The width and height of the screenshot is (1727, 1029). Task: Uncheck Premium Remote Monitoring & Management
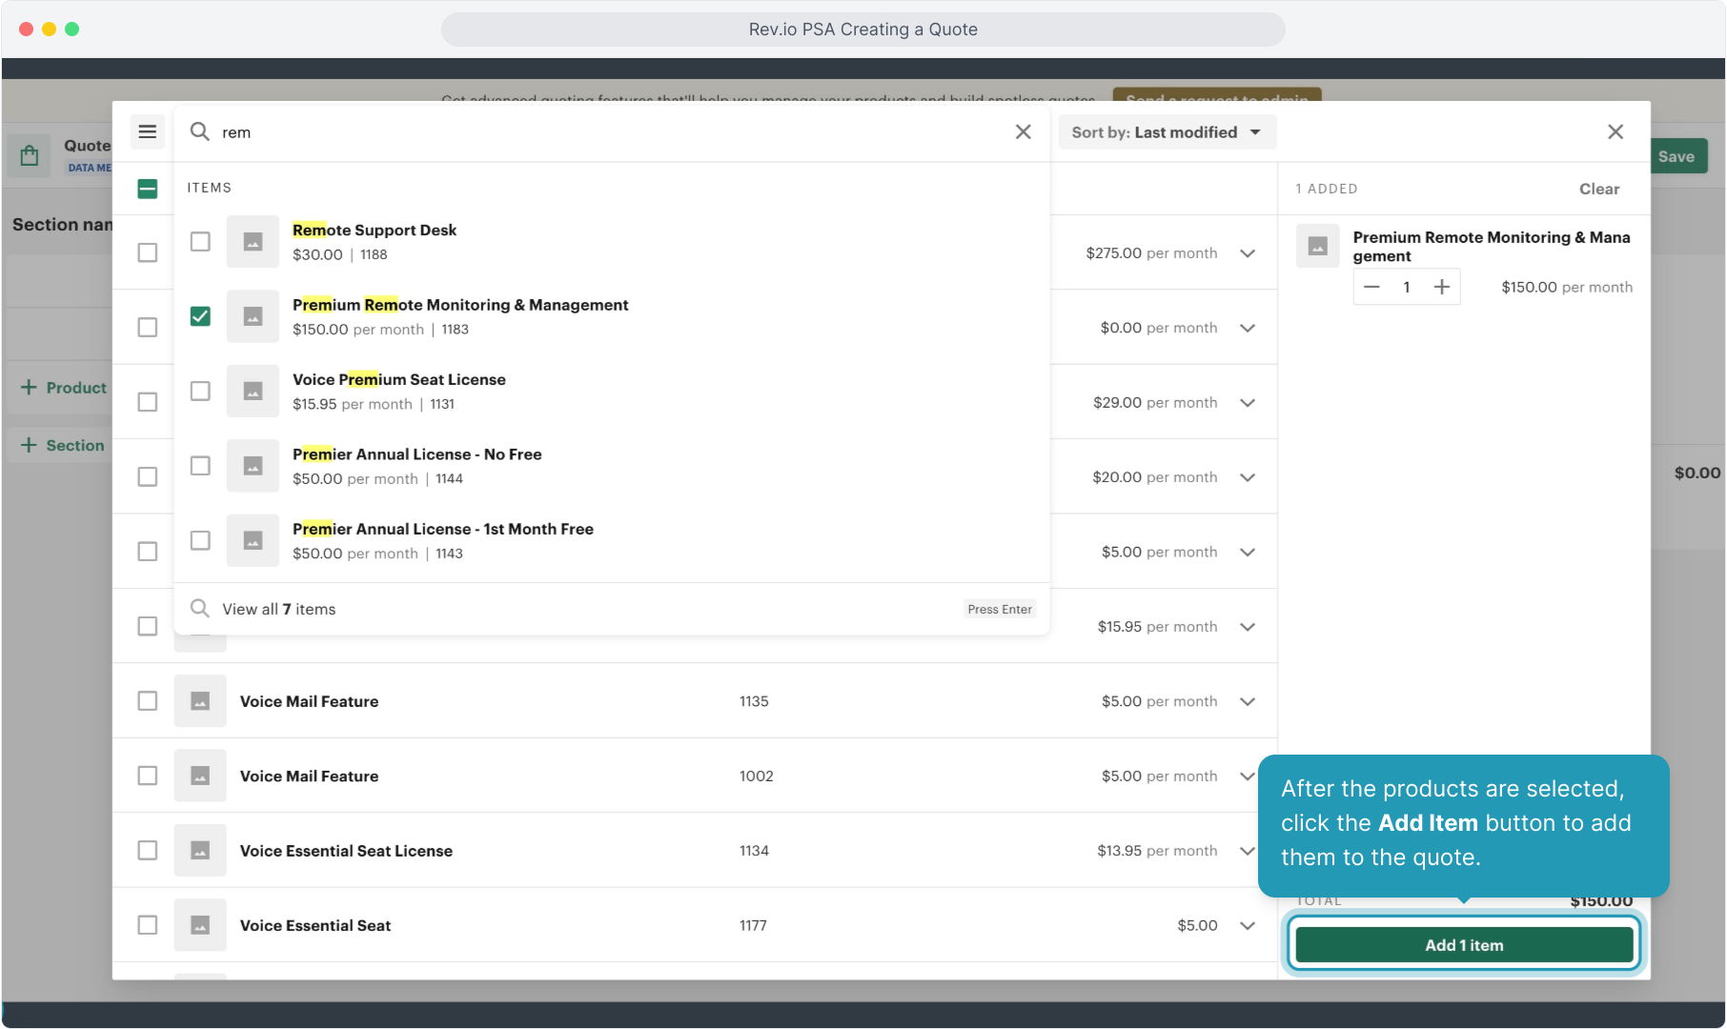point(200,316)
